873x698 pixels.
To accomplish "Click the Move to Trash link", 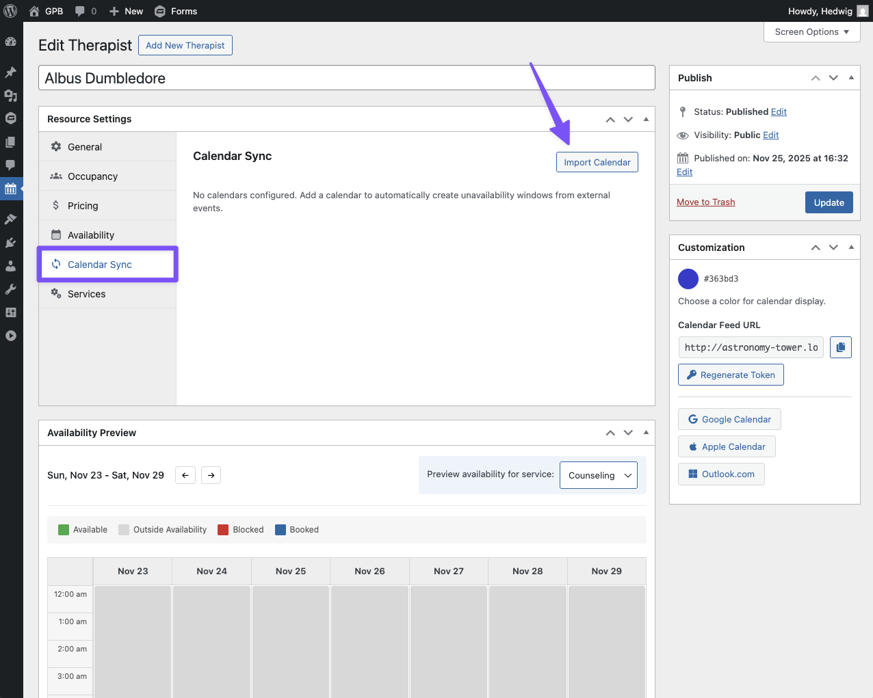I will point(705,202).
